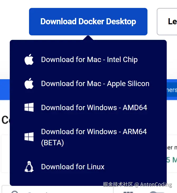Click the grid view icon at the bottom
The height and width of the screenshot is (193, 177).
(x=128, y=191)
